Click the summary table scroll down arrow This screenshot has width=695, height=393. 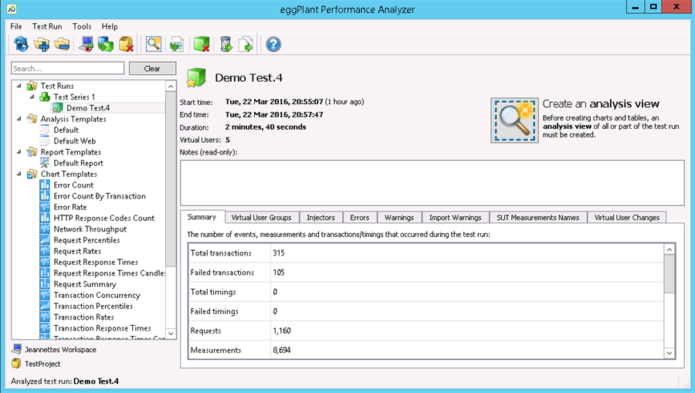669,352
